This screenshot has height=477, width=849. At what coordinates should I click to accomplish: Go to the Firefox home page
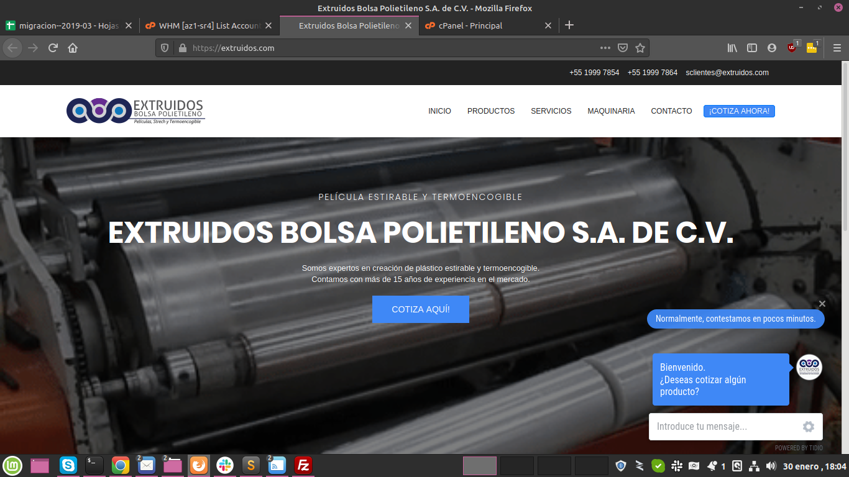(x=73, y=48)
